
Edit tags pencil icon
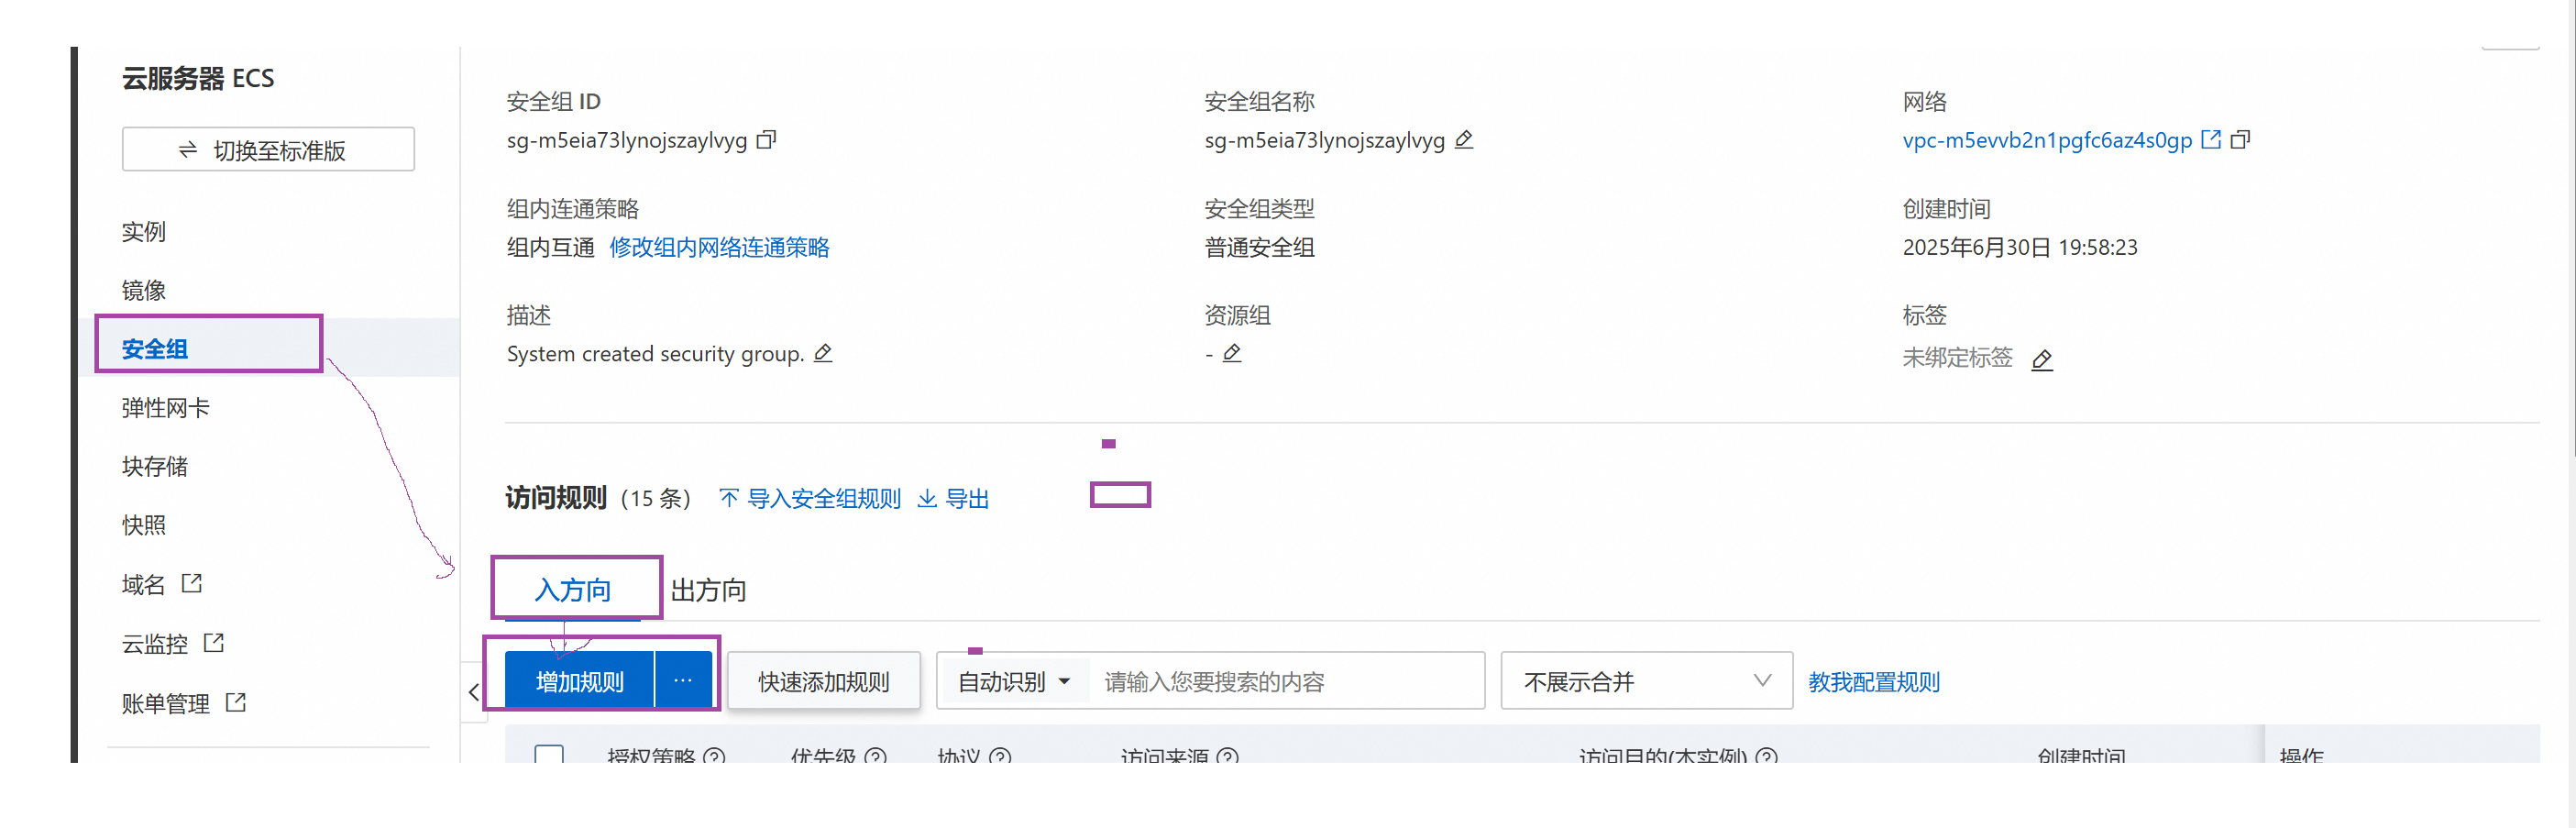(x=2042, y=359)
